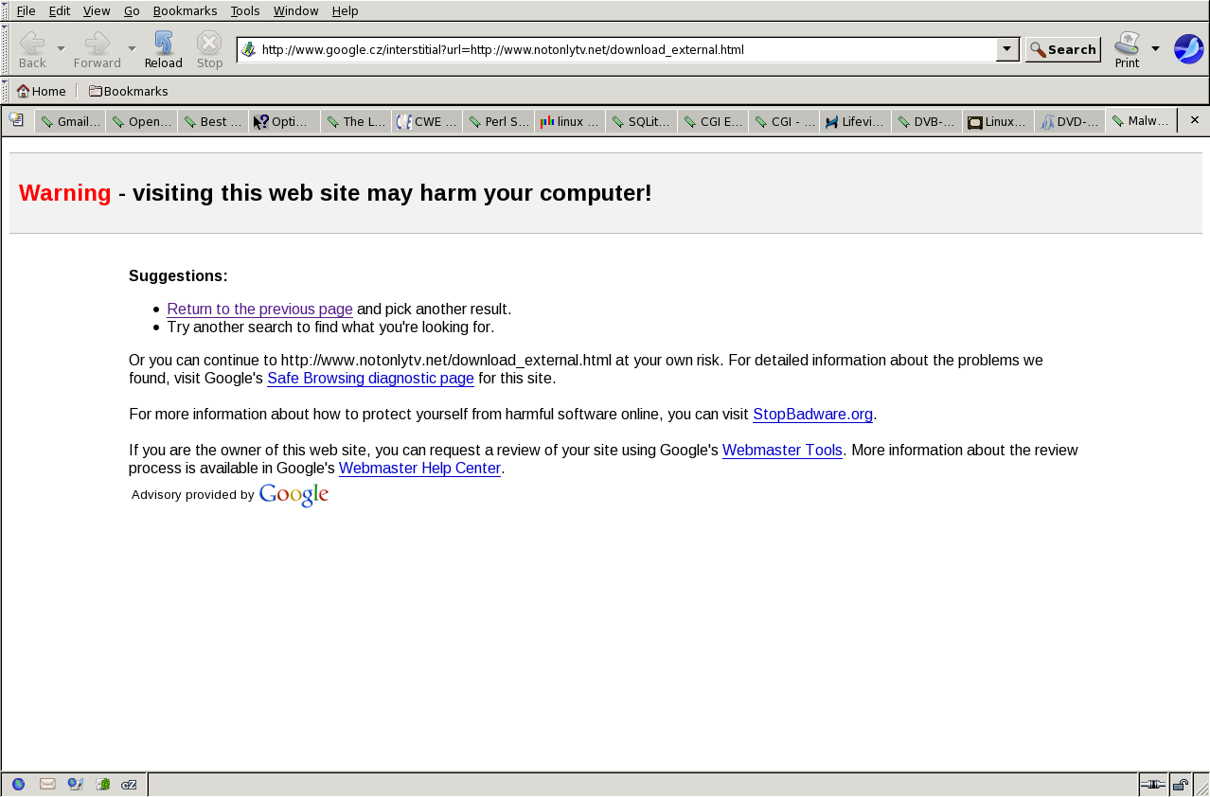Expand the Back history dropdown arrow
Image resolution: width=1210 pixels, height=797 pixels.
pyautogui.click(x=61, y=49)
